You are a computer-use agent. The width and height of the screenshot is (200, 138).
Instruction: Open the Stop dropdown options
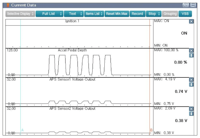153,14
